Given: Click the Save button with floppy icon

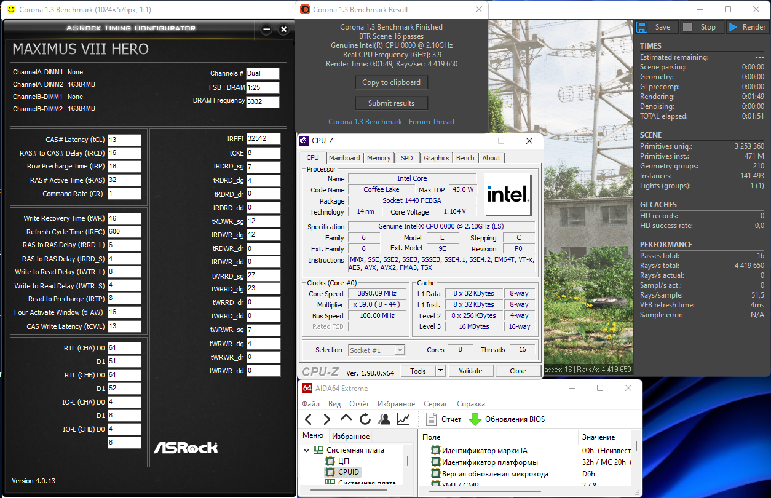Looking at the screenshot, I should click(x=655, y=27).
